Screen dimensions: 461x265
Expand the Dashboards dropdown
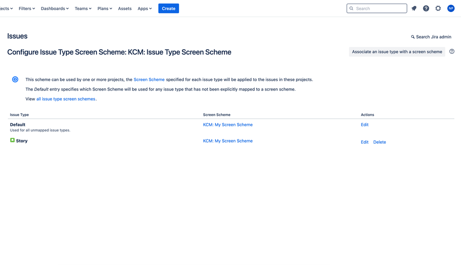point(54,8)
